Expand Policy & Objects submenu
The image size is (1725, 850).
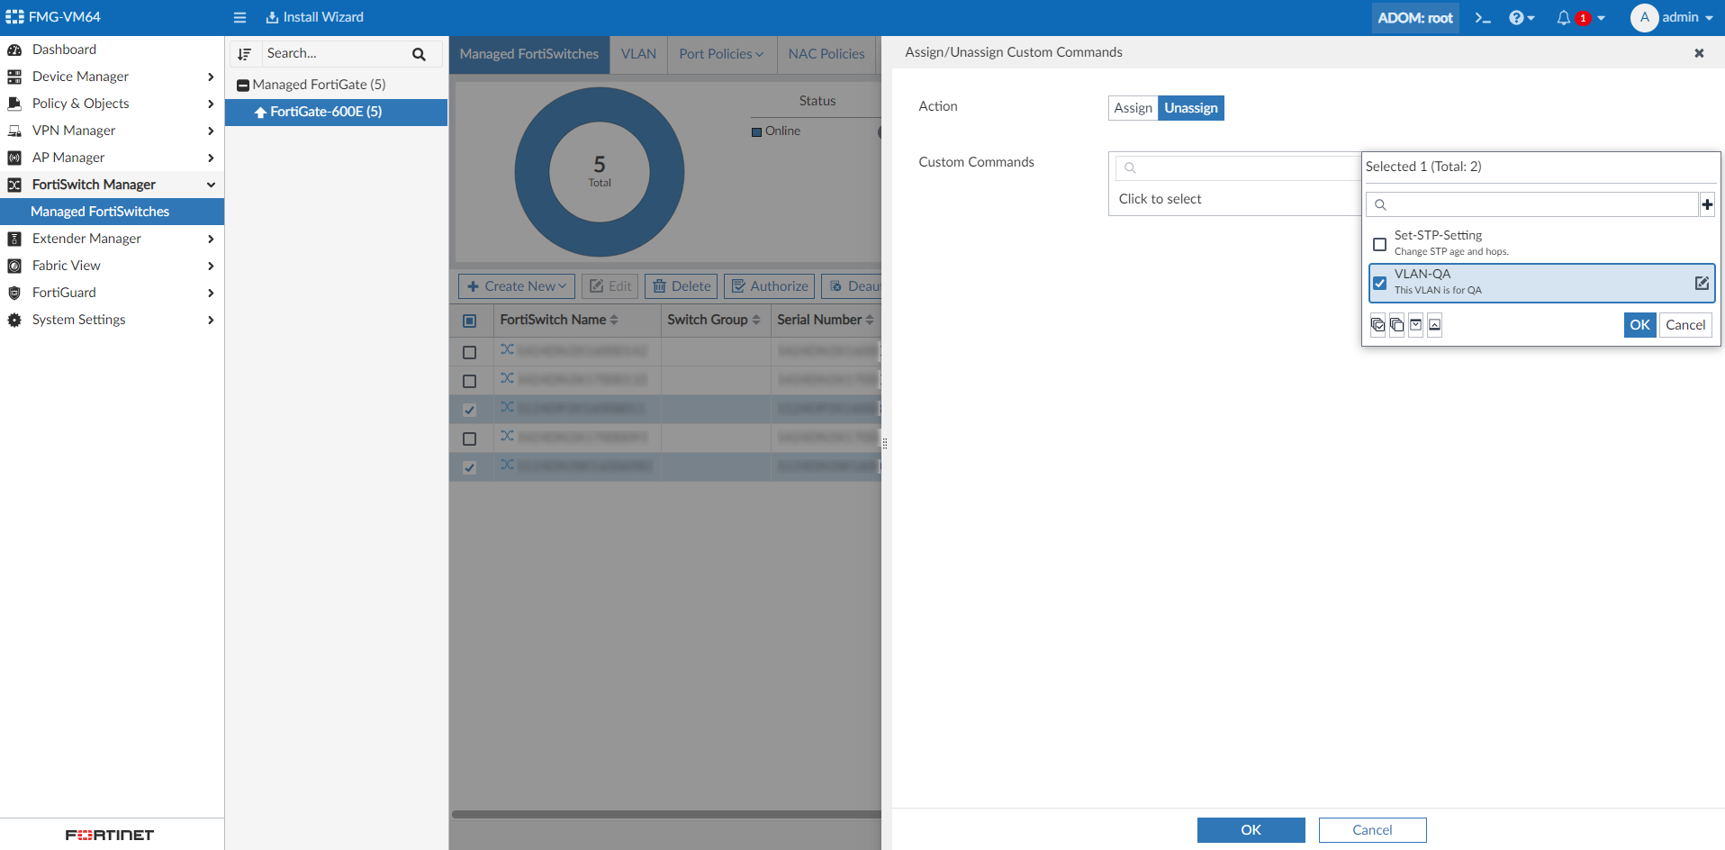[x=211, y=104]
